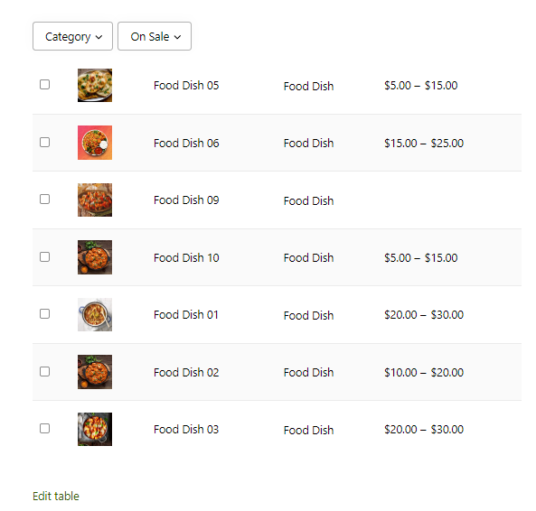The width and height of the screenshot is (536, 511).
Task: Open the Category filter dropdown
Action: [x=72, y=36]
